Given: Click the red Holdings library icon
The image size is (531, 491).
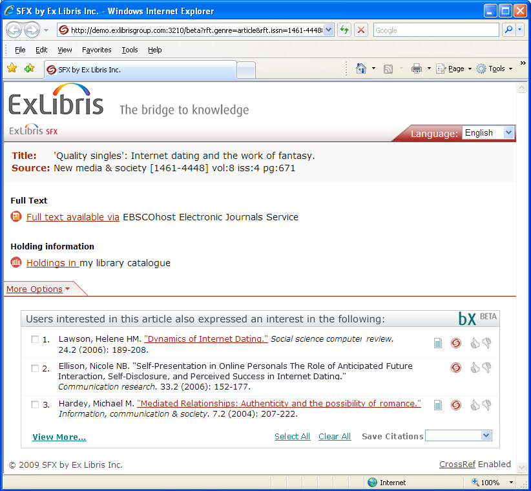Looking at the screenshot, I should tap(16, 262).
